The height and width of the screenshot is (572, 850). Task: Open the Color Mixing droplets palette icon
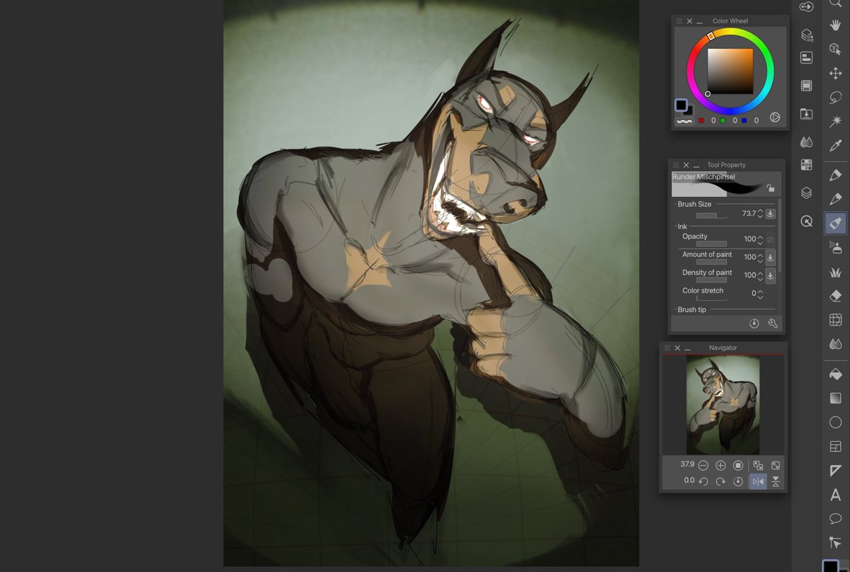tap(806, 142)
